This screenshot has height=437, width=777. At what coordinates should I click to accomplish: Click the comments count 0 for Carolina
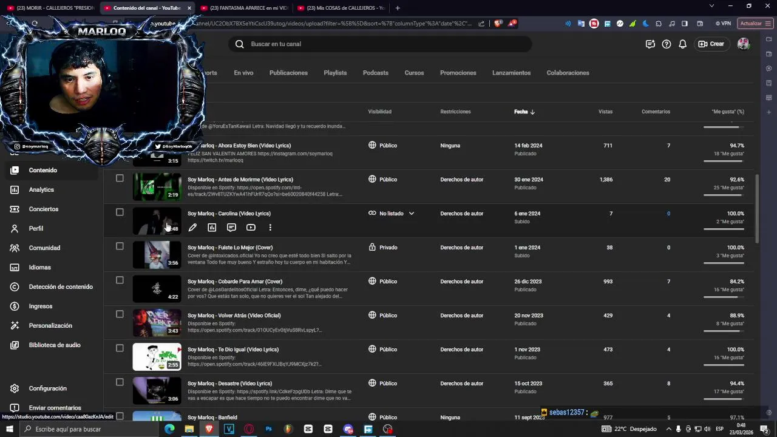pos(668,214)
